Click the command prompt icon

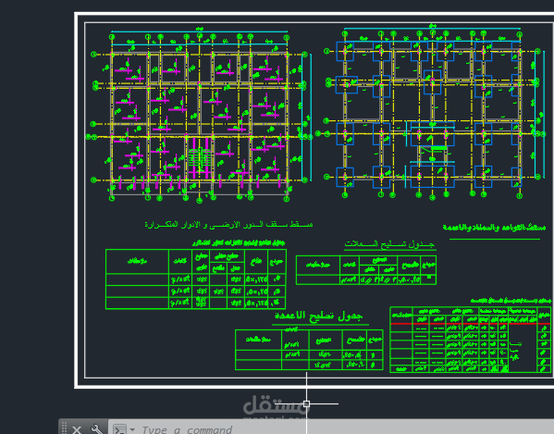[x=119, y=429]
